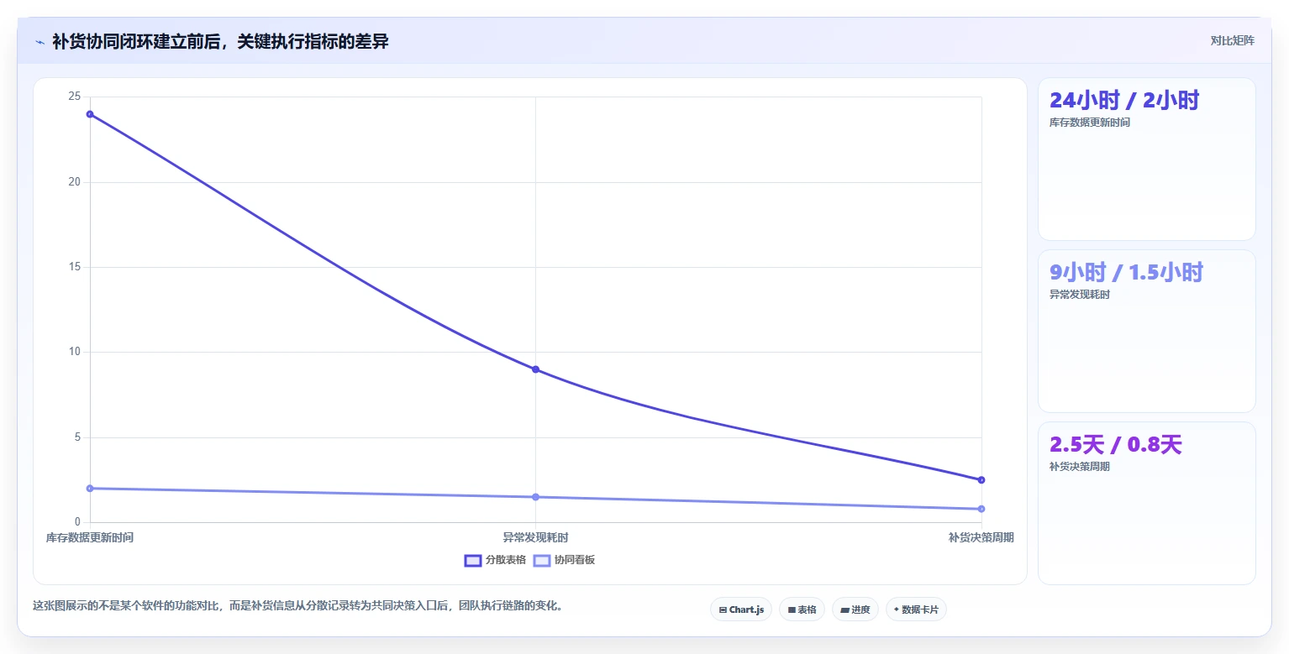Click the 表格 tag
This screenshot has height=654, width=1289.
pos(802,610)
